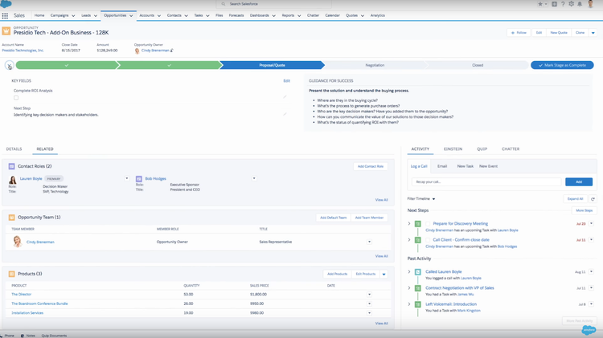
Task: Expand the Prepare for Discovery Meeting item
Action: (x=409, y=223)
